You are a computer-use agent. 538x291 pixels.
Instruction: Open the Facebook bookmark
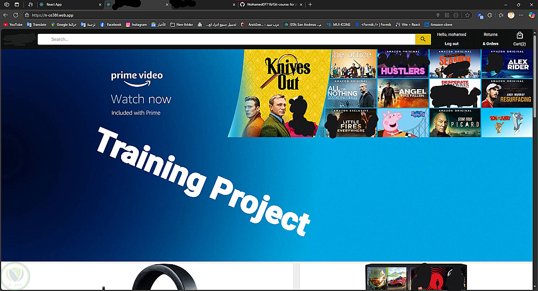coord(110,25)
